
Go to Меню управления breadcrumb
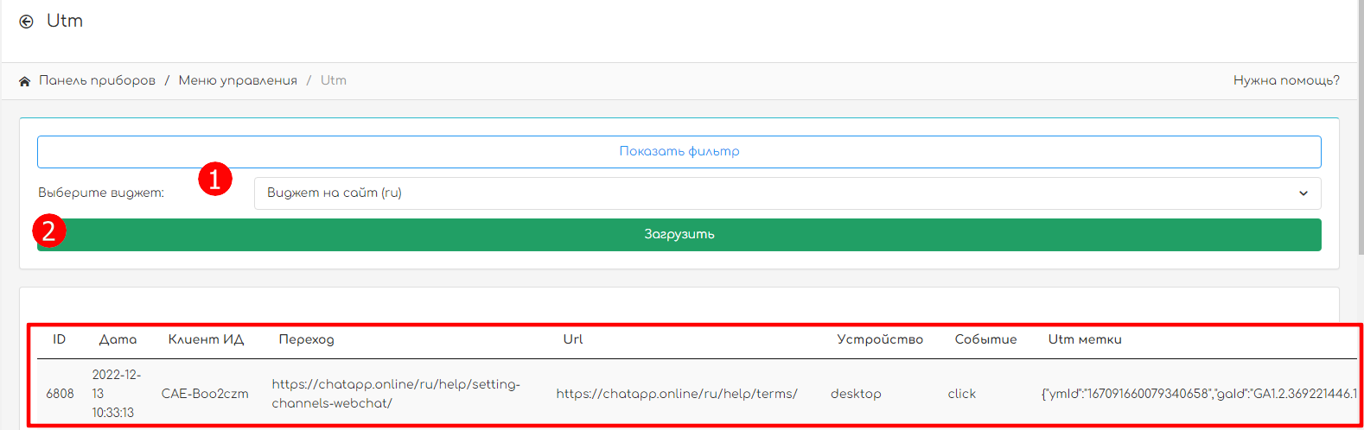(x=238, y=80)
